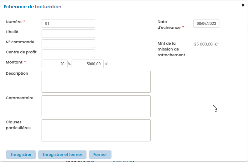
Task: Click the Numéro input field
Action: [x=68, y=23]
